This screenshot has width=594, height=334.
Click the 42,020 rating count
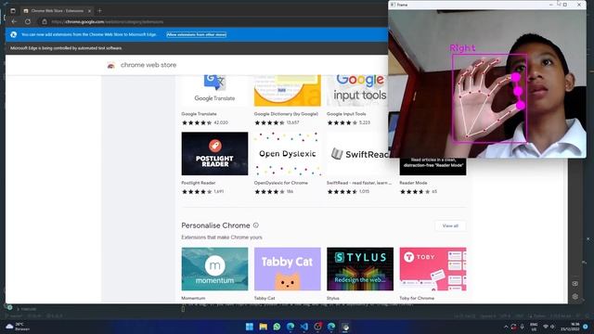[221, 122]
